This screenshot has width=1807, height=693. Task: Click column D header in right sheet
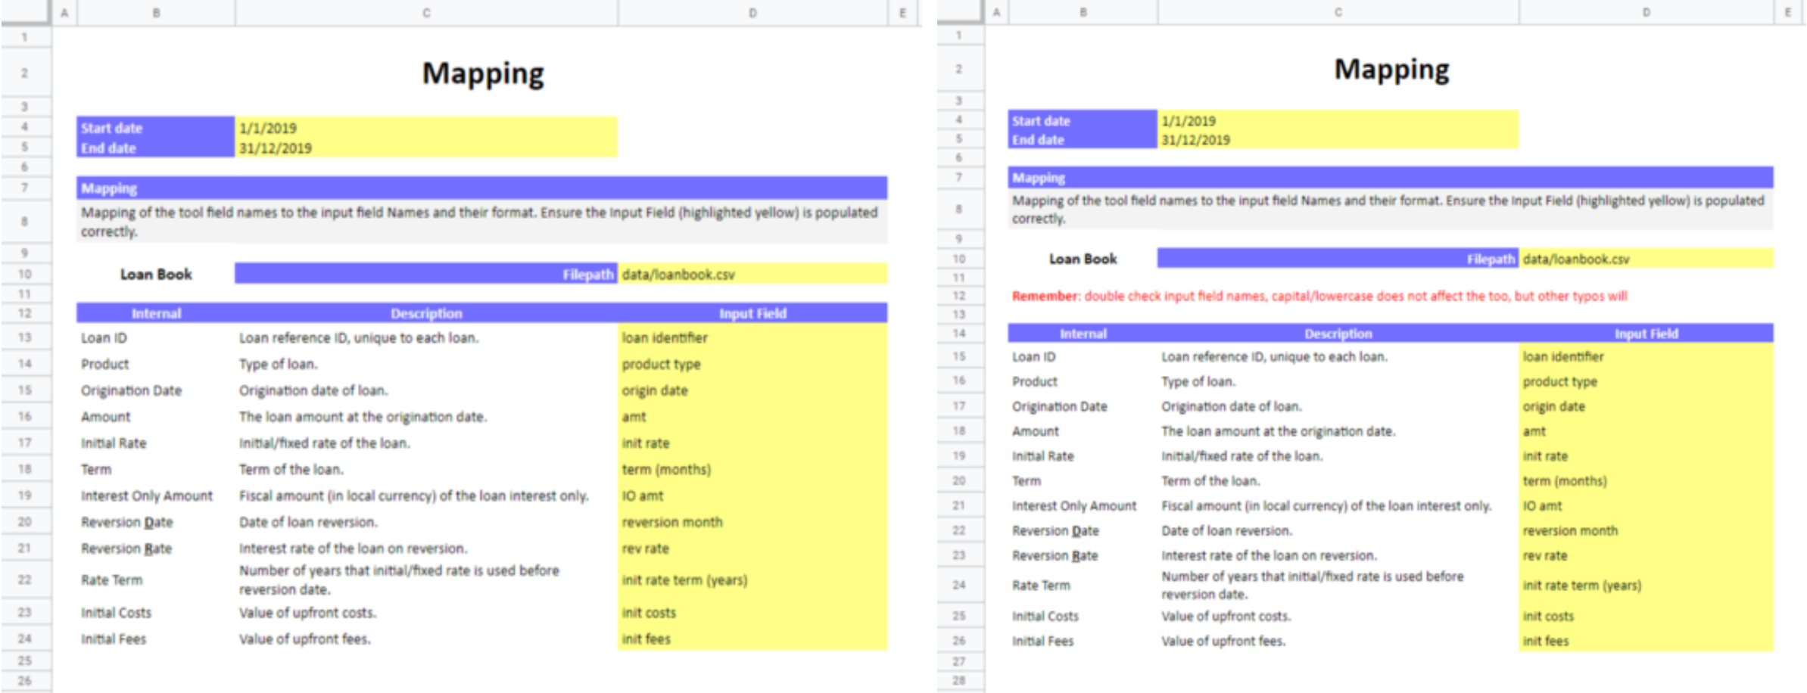click(1646, 12)
